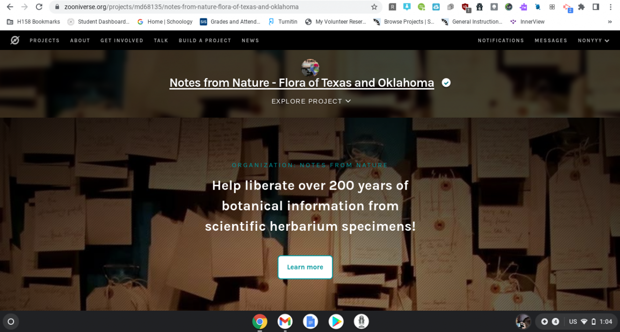The image size is (620, 332).
Task: Open status tray showing 1:04 clock
Action: [x=591, y=321]
